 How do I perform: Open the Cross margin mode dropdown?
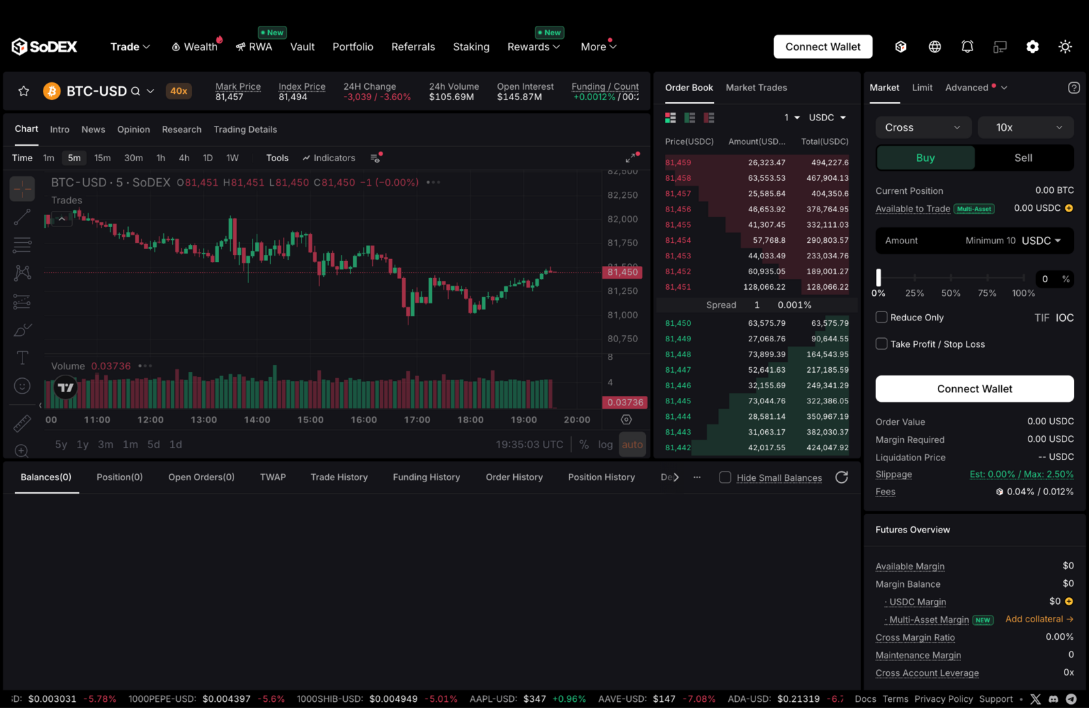tap(923, 128)
